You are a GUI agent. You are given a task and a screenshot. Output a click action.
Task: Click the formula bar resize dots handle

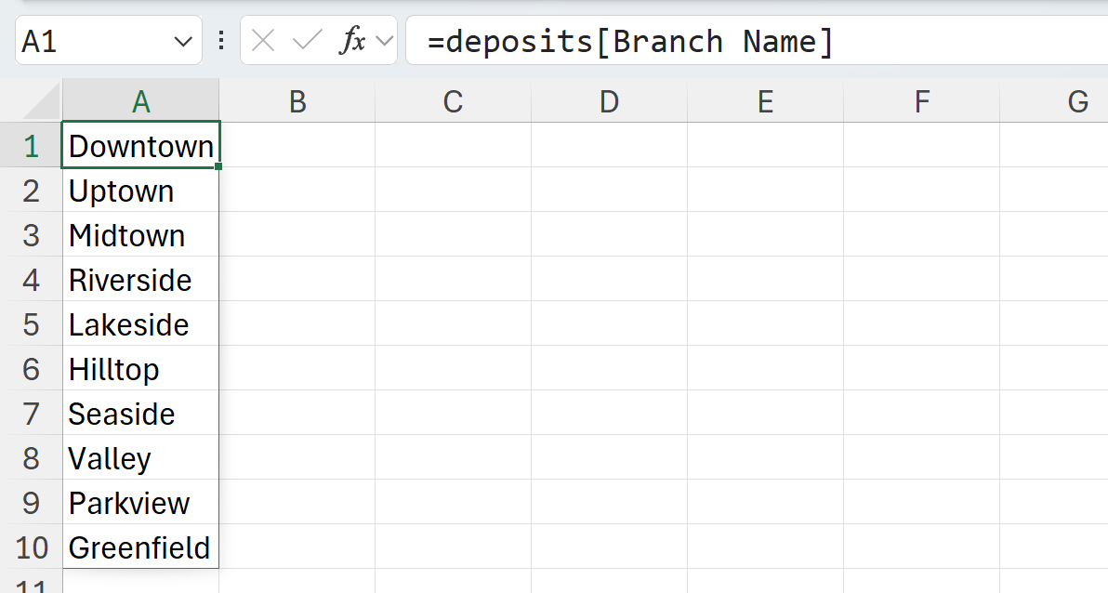click(221, 41)
